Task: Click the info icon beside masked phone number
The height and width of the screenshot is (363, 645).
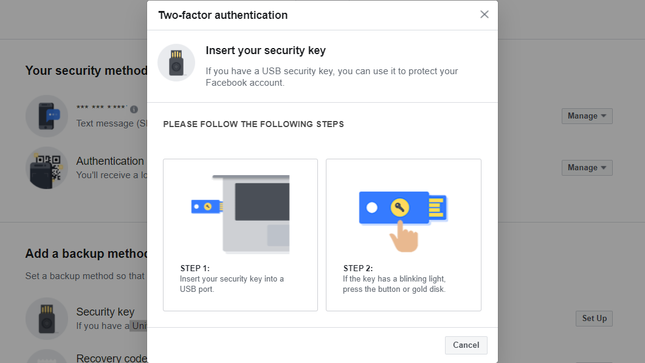Action: [134, 109]
